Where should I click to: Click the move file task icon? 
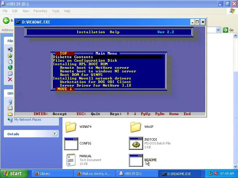10,55
